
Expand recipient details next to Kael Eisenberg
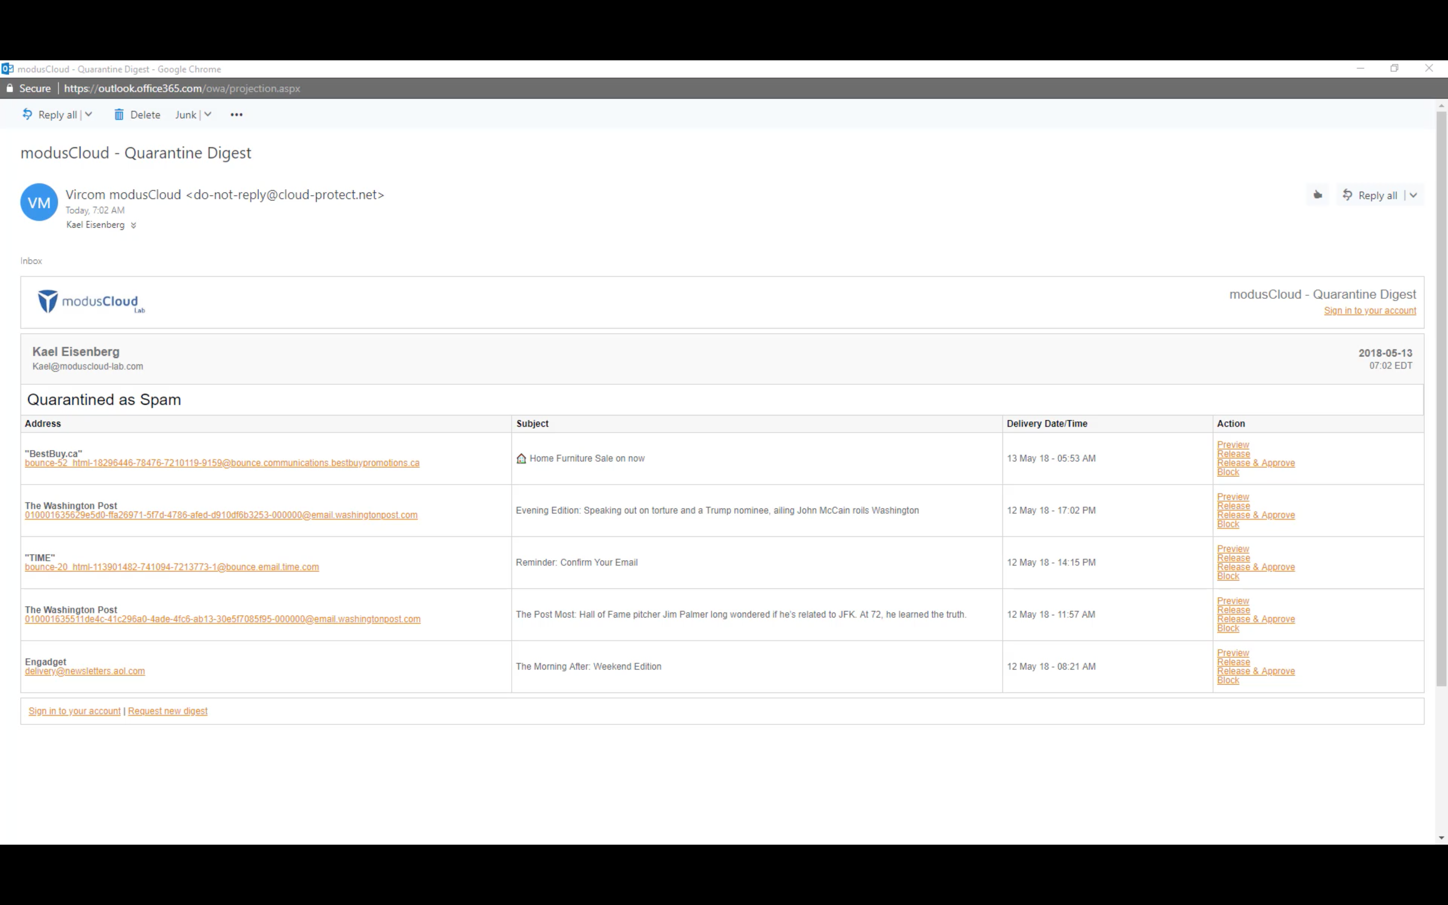[x=133, y=226]
